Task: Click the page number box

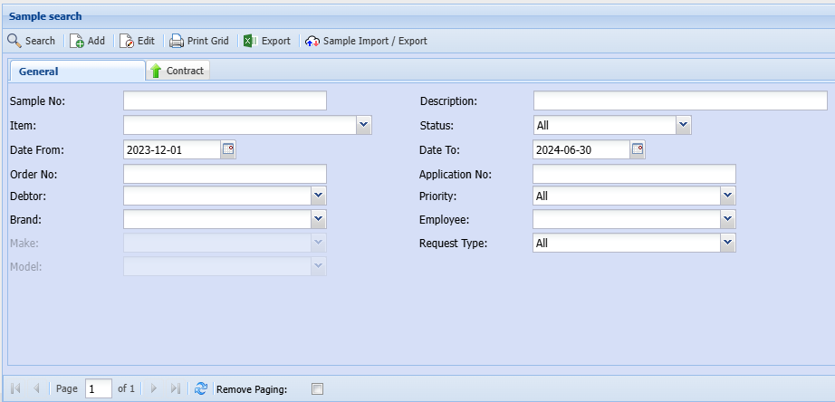Action: coord(98,388)
